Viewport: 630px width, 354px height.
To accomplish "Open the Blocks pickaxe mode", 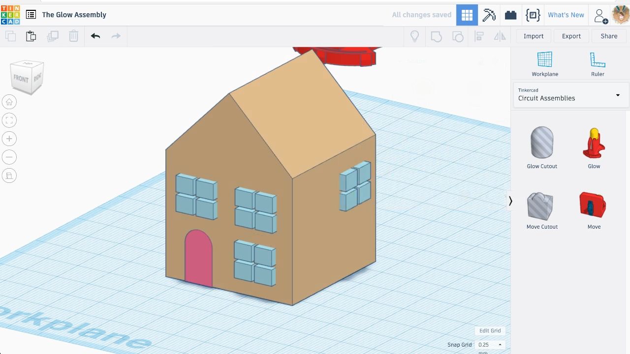I will [489, 15].
